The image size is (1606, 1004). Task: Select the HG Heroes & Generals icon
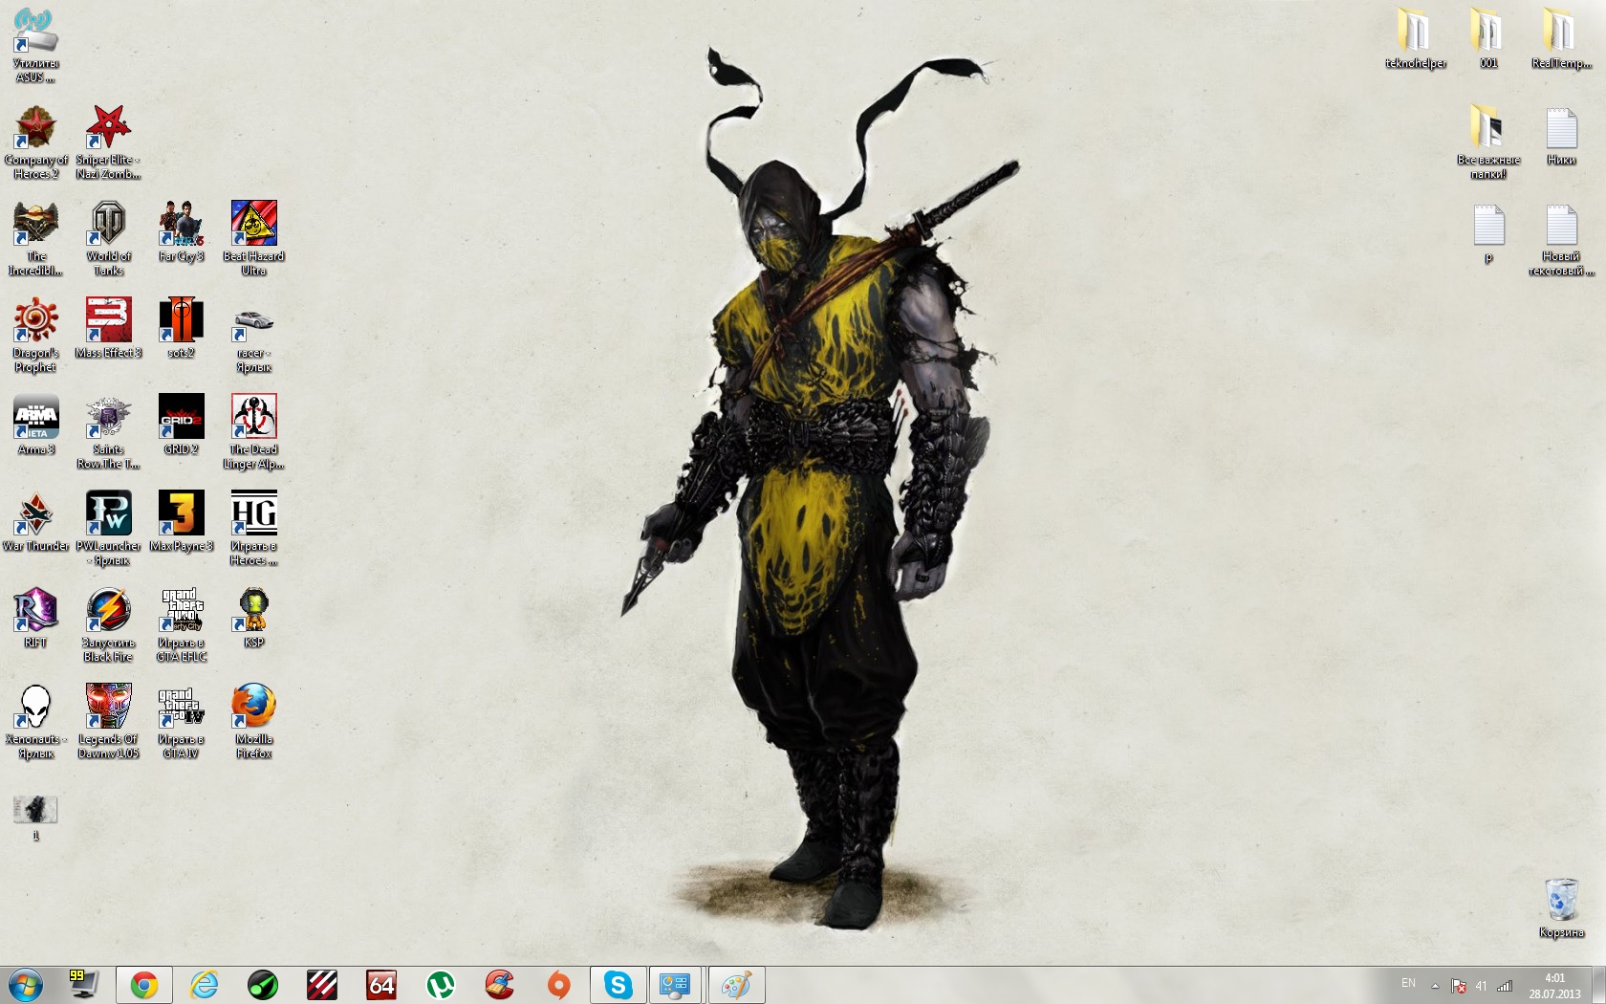(253, 529)
